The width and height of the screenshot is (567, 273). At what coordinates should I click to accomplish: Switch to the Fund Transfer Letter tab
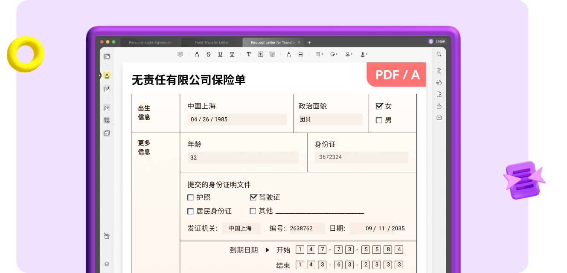212,42
